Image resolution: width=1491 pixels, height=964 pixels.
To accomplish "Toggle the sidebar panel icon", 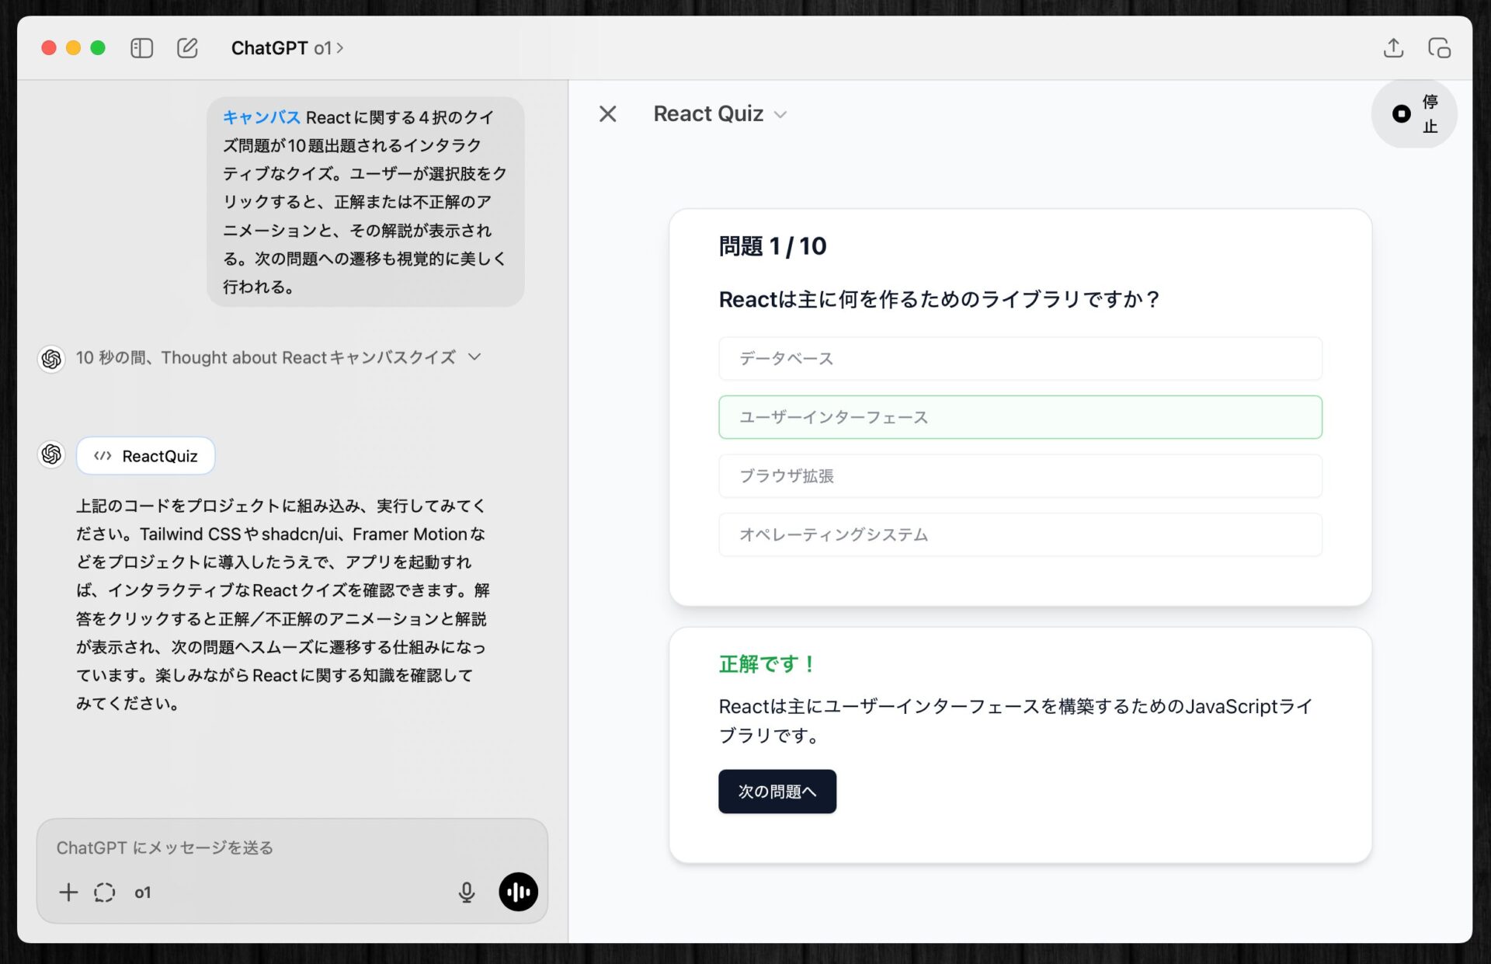I will point(141,48).
